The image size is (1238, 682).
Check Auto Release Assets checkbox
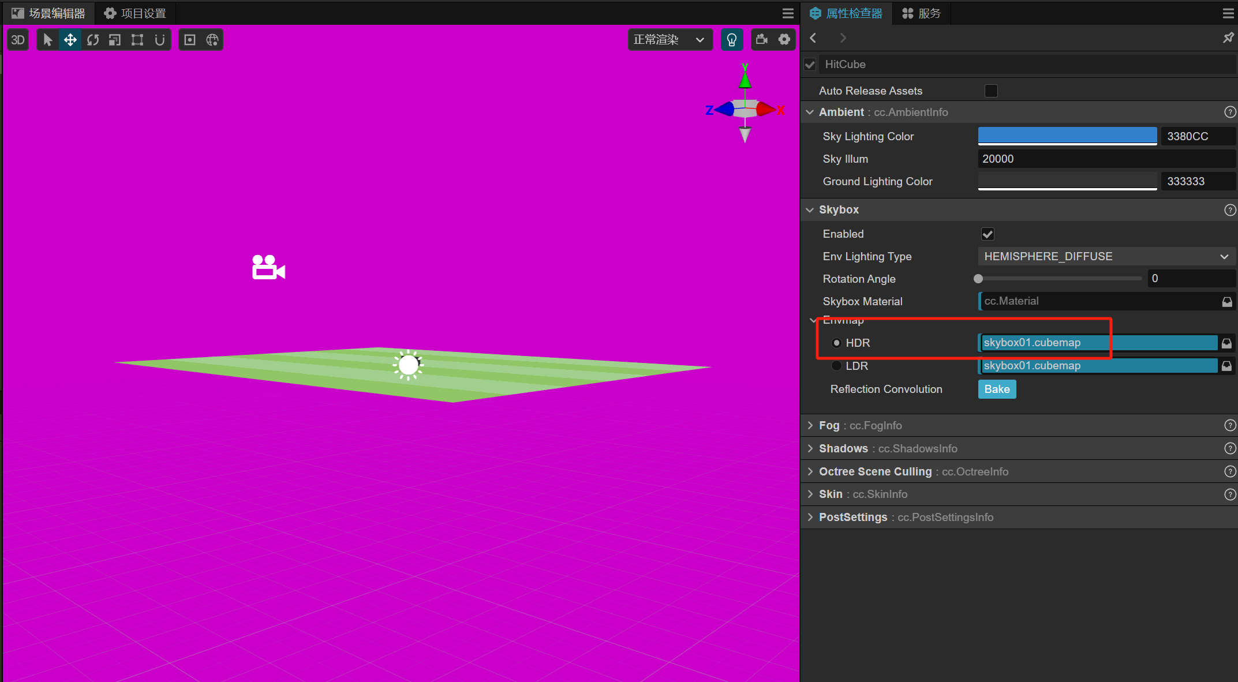coord(991,91)
